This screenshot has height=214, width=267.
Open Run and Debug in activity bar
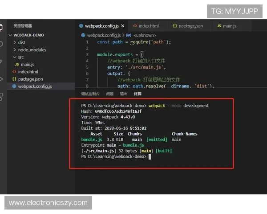(1, 79)
